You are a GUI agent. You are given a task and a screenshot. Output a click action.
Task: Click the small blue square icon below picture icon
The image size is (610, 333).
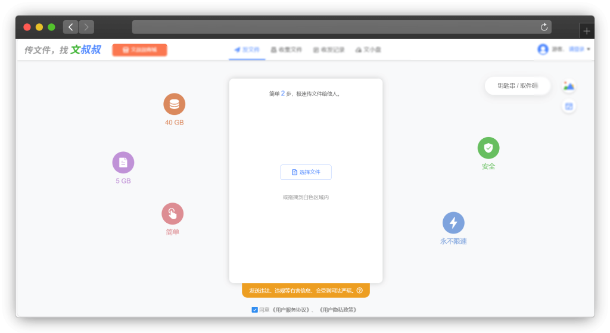pos(569,107)
